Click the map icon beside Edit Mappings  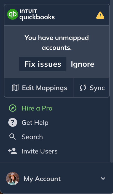(15, 88)
